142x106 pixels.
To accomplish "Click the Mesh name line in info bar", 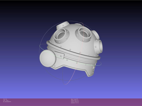I will [x=74, y=99].
